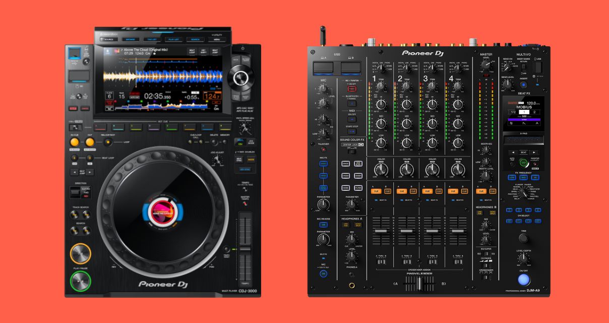This screenshot has height=323, width=609.
Task: Activate the 4-beat loop button
Action: pos(75,158)
